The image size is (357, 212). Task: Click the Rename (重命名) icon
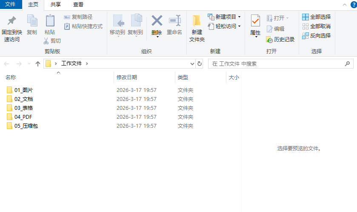(174, 21)
